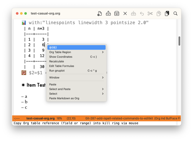Click the vertical scrollbar thumb

(x=179, y=41)
